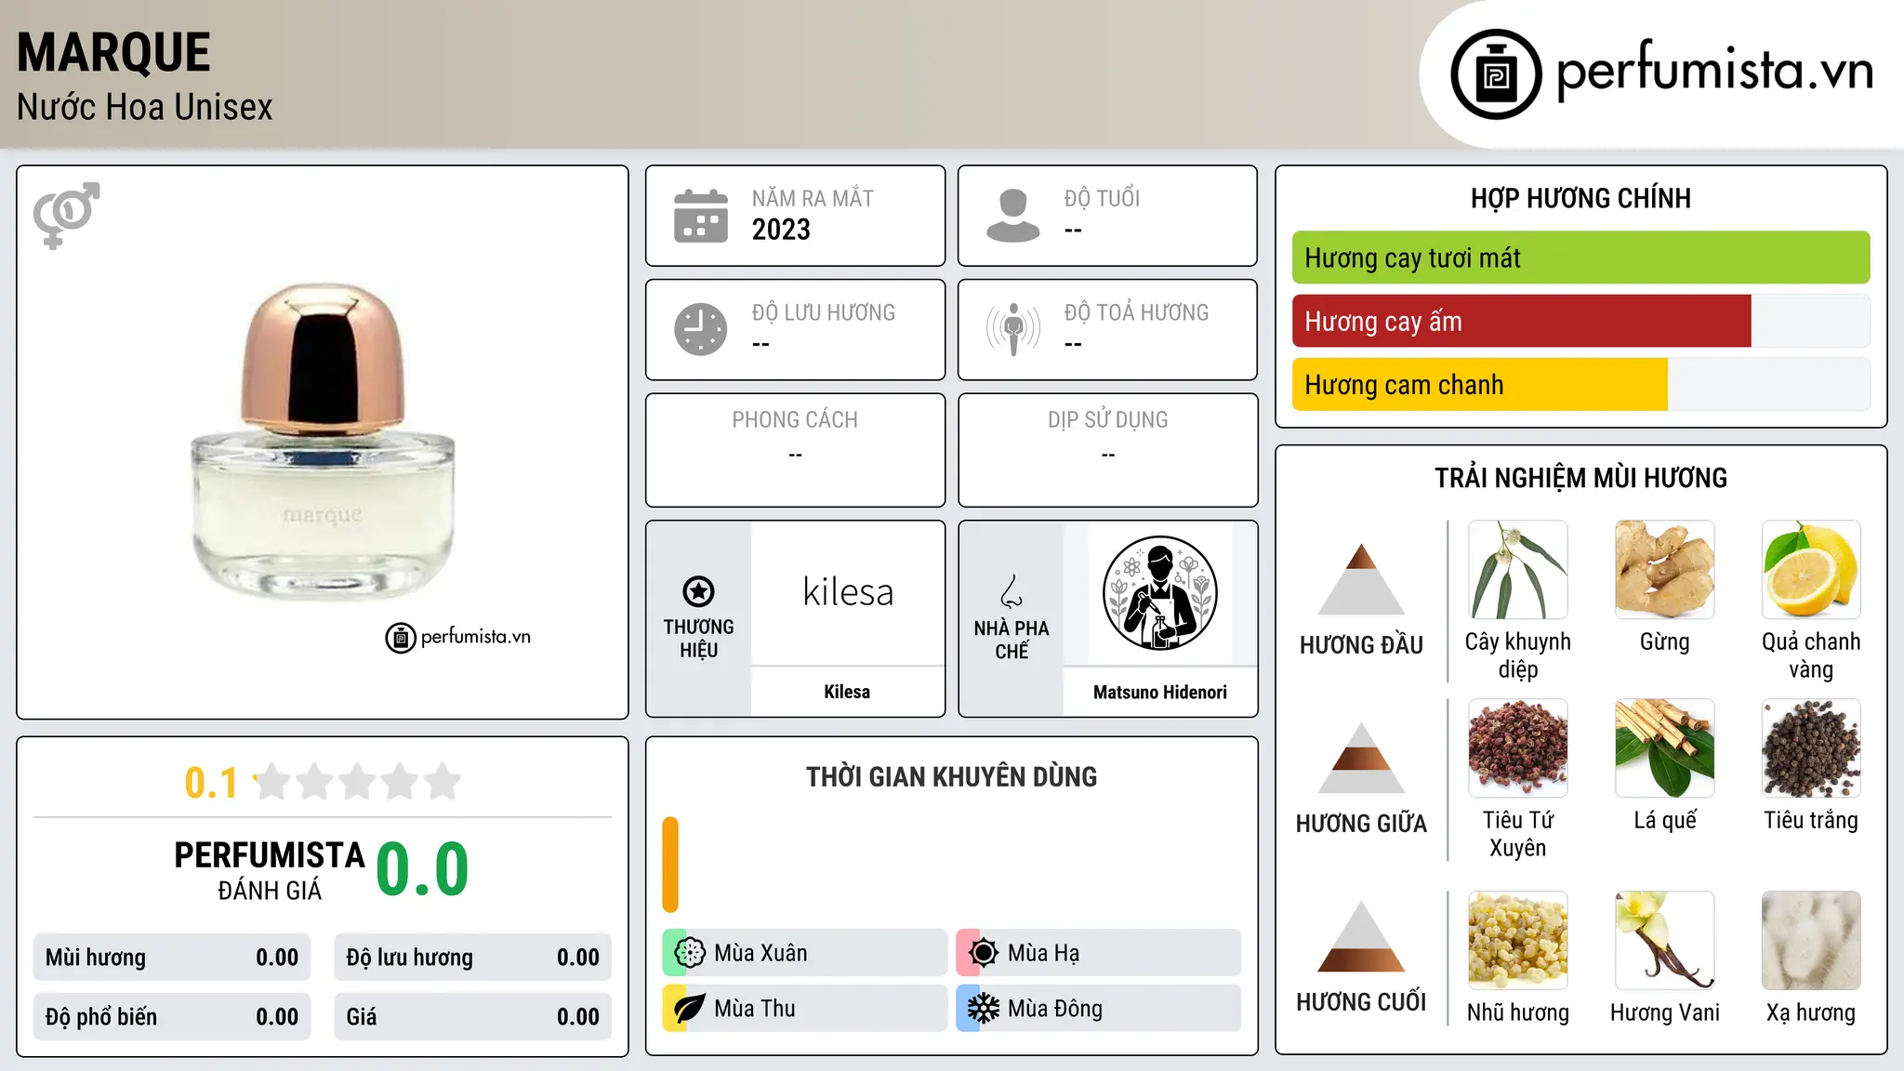Click the 'Nhũ hương' note label
Image resolution: width=1904 pixels, height=1071 pixels.
pos(1517,1012)
